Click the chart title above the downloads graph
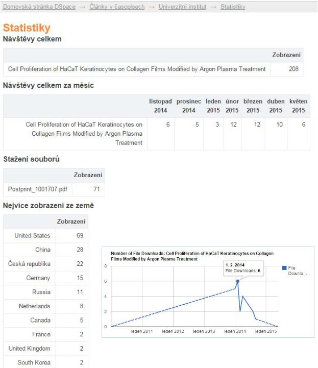The image size is (318, 368). (192, 256)
